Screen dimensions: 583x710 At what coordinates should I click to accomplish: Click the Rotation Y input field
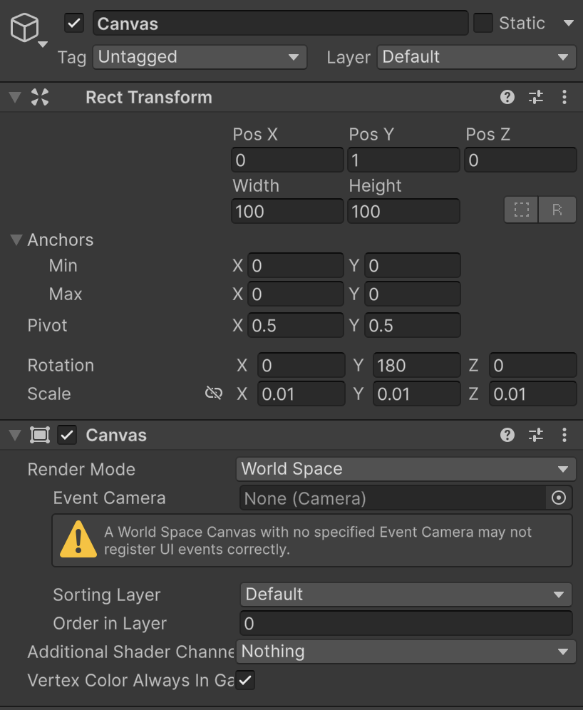pyautogui.click(x=417, y=366)
